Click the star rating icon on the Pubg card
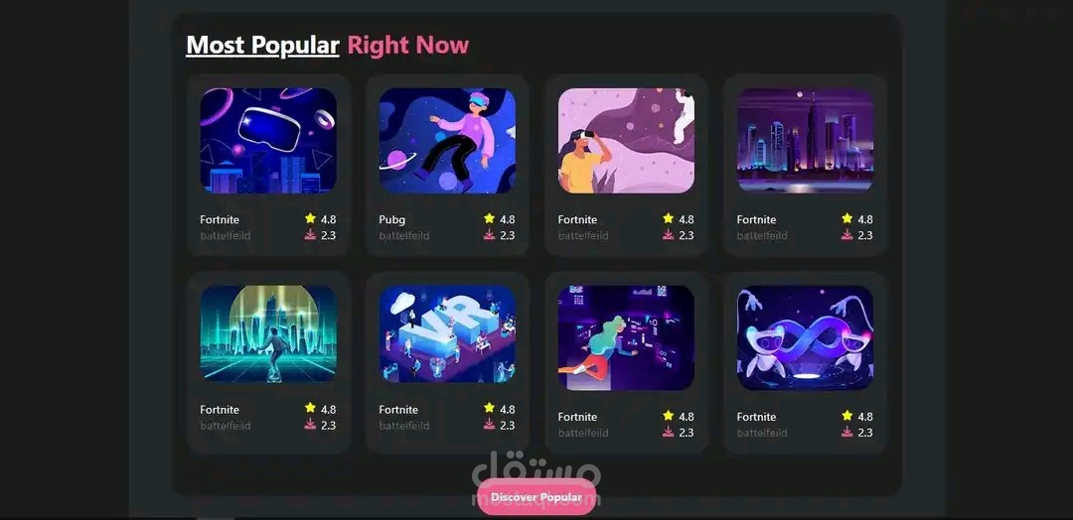 [489, 218]
